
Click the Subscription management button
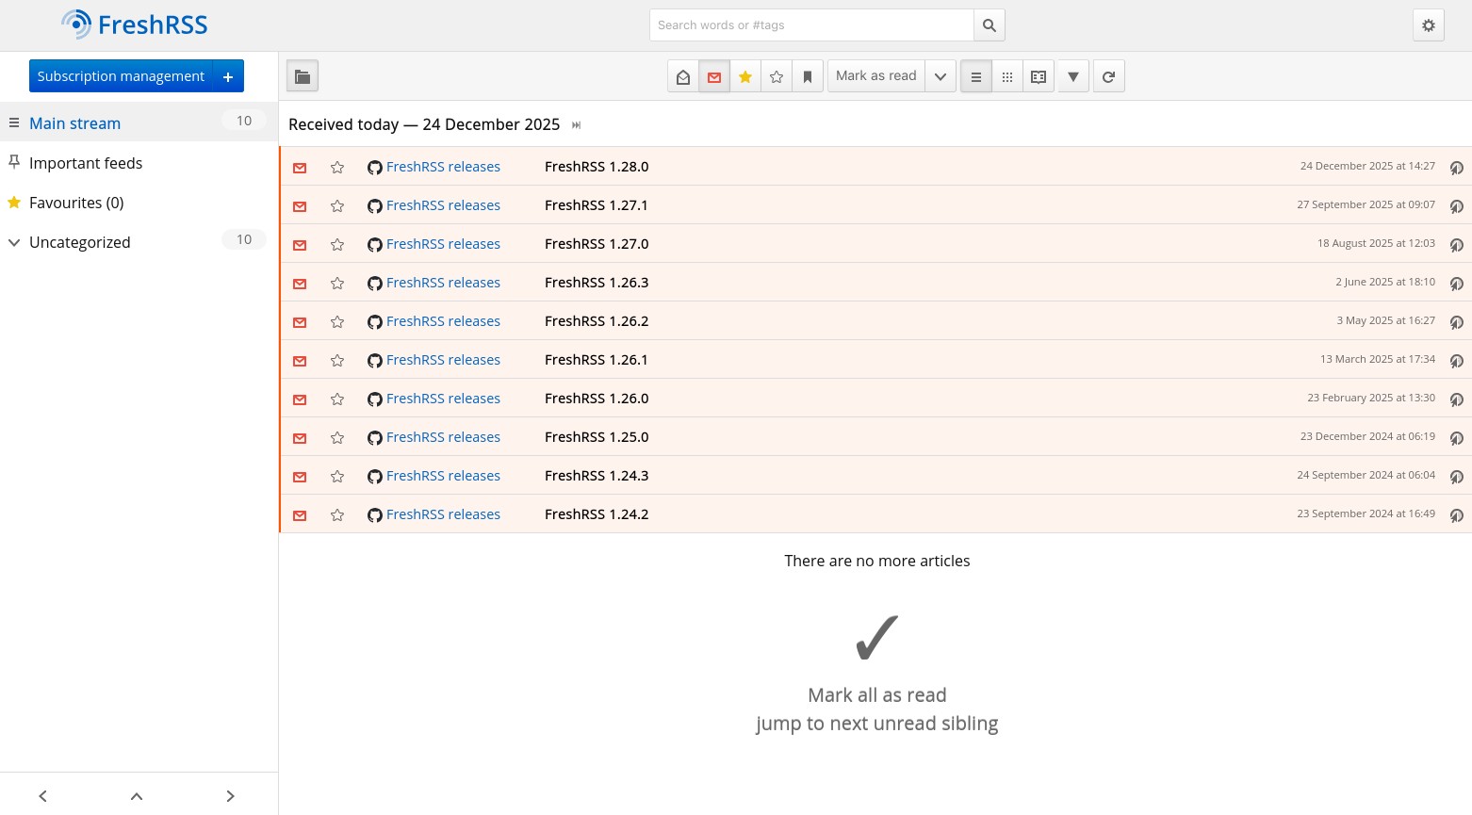(x=121, y=76)
